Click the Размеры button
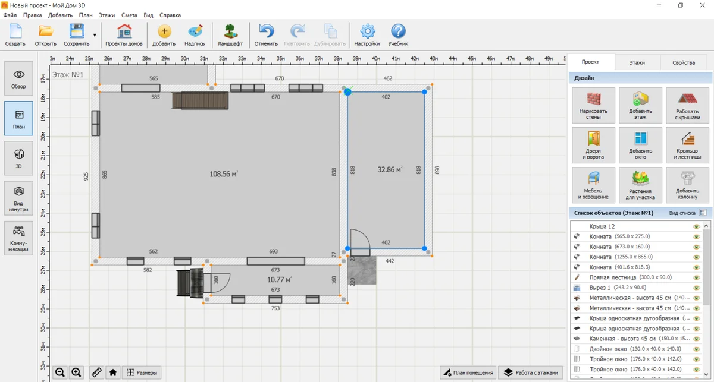 [142, 372]
